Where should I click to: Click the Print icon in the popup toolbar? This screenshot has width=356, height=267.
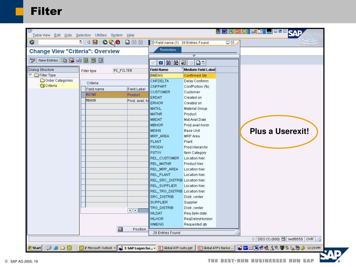click(198, 63)
